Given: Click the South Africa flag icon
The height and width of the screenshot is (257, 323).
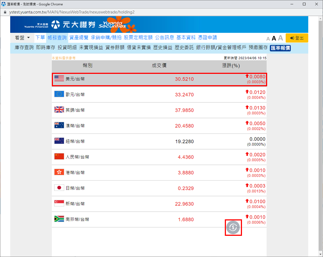Looking at the screenshot, I should [59, 219].
